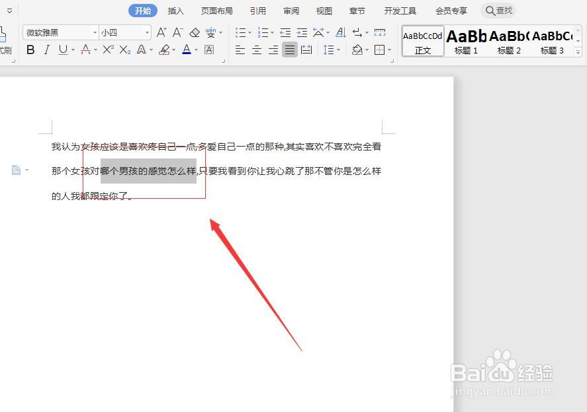
Task: Apply italic formatting
Action: tap(46, 49)
